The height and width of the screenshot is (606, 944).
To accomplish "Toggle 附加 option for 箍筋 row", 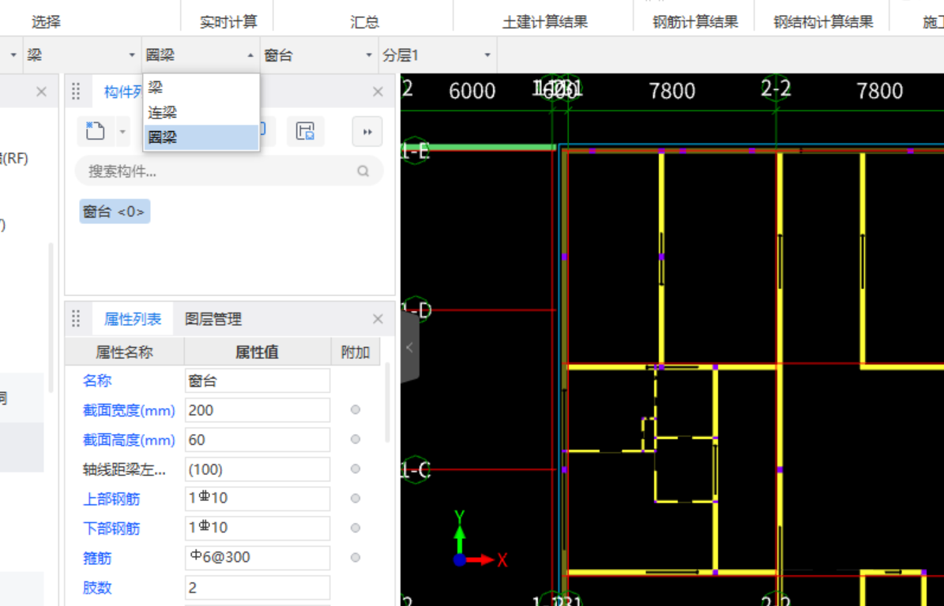I will click(x=355, y=557).
